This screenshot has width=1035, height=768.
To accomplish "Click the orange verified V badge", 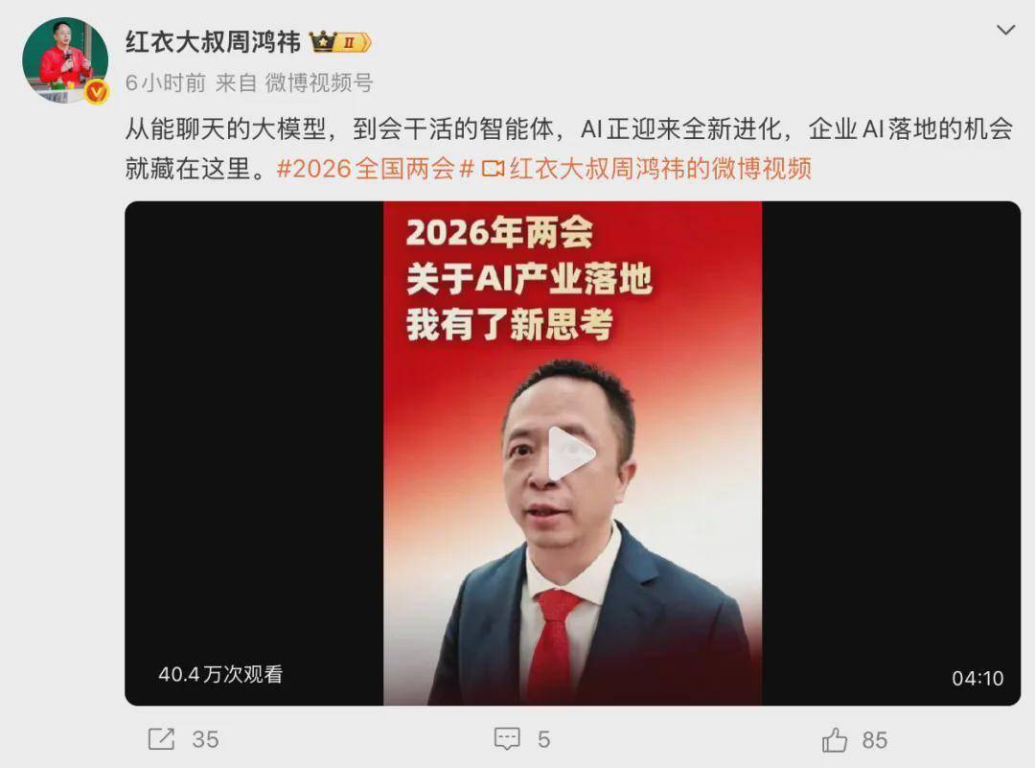I will point(97,92).
